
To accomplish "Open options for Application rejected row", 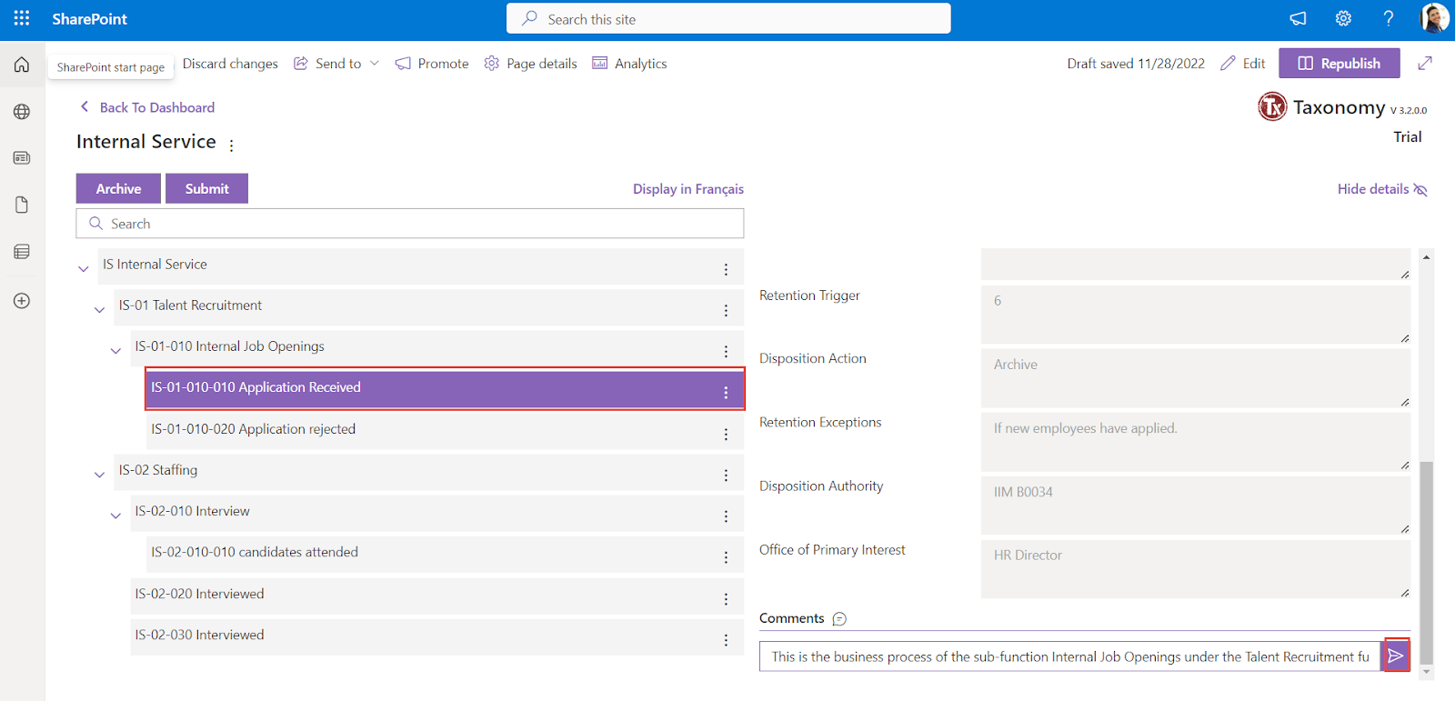I will click(726, 434).
